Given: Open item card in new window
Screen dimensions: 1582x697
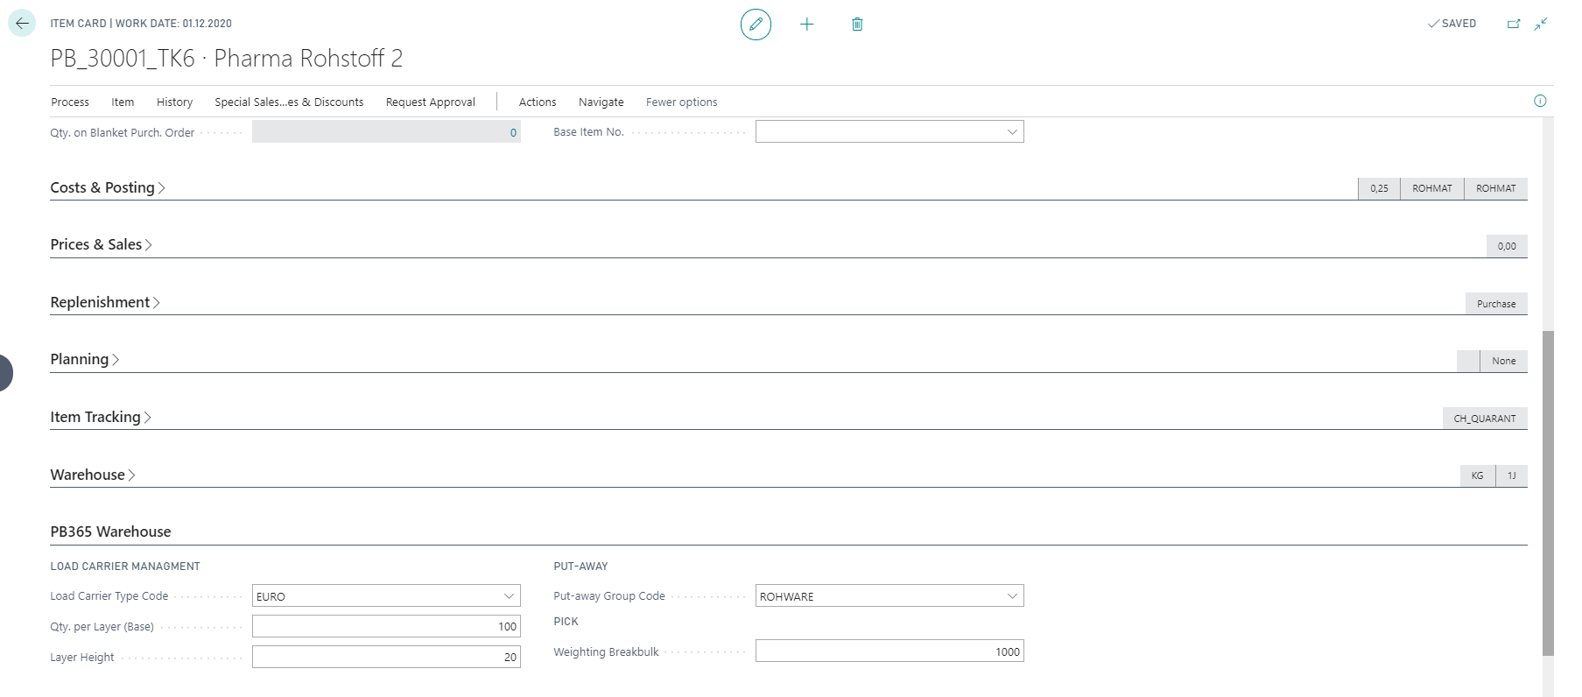Looking at the screenshot, I should point(1513,24).
